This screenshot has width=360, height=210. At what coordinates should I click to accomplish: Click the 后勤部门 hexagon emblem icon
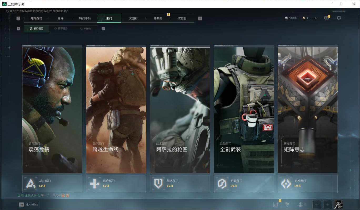(222, 183)
